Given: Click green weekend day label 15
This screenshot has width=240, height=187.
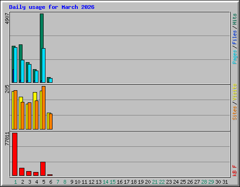Looking at the screenshot, I should click(112, 182).
